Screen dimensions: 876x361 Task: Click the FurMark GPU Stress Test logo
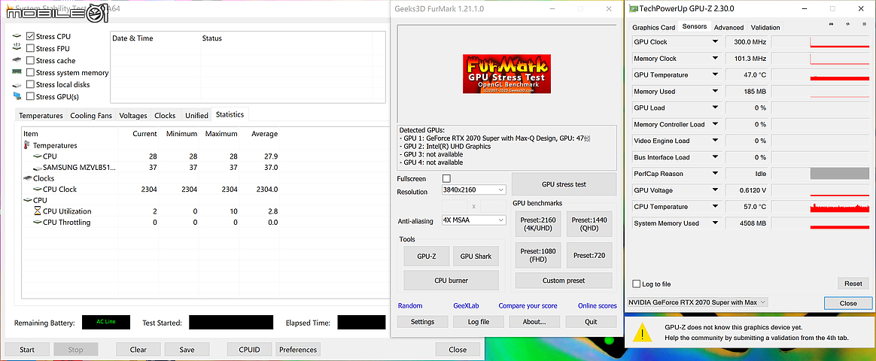[x=506, y=74]
